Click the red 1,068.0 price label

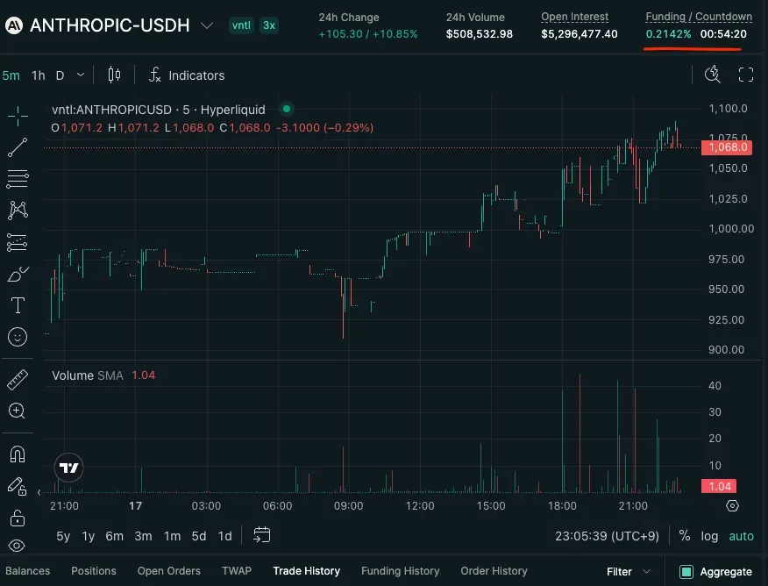727,147
